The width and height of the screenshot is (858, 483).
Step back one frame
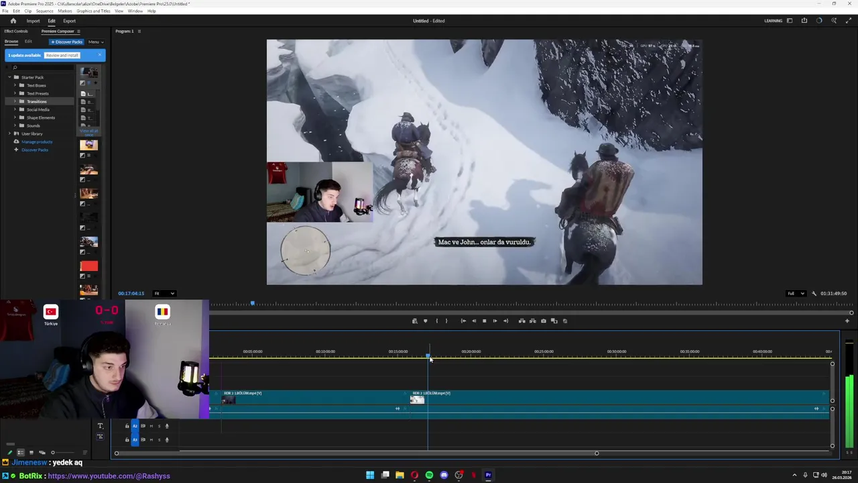474,321
